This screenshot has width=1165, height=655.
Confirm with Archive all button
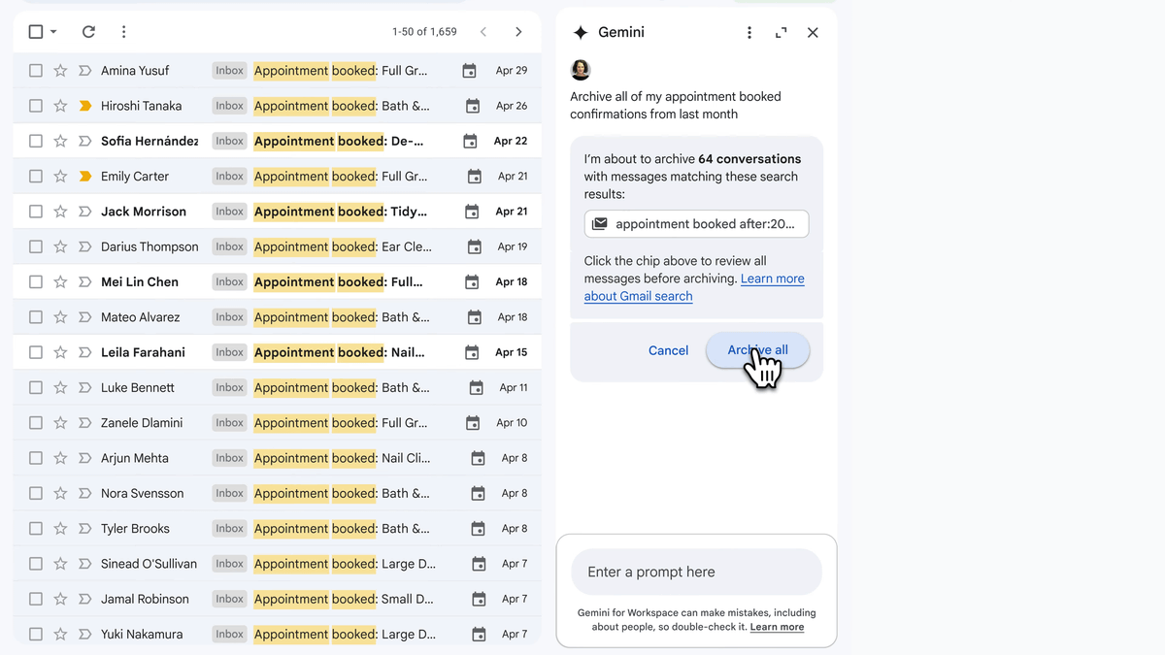pos(757,350)
